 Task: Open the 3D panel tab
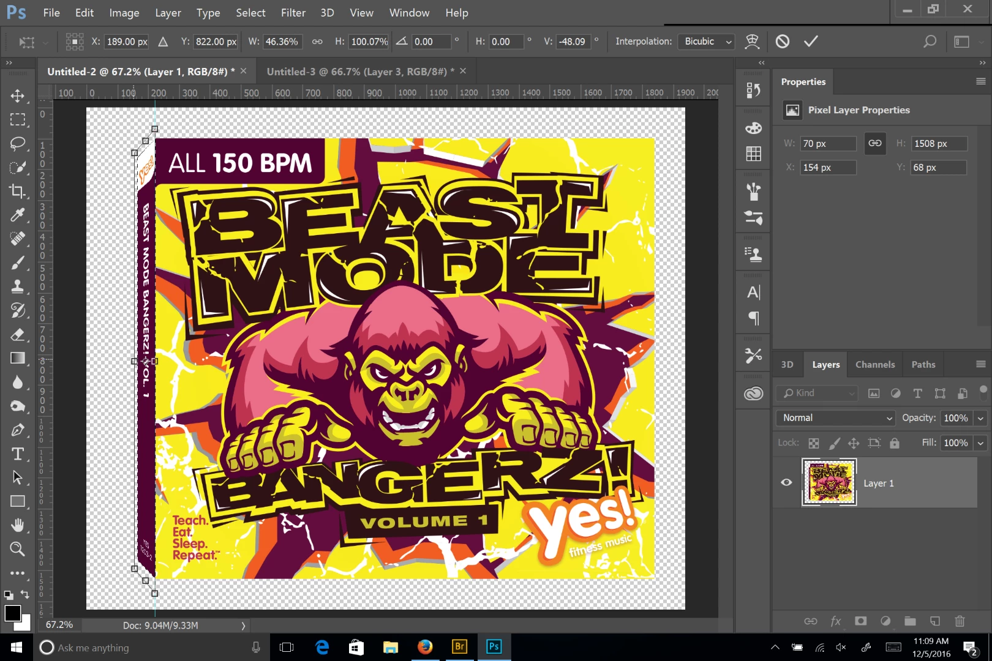pyautogui.click(x=787, y=364)
